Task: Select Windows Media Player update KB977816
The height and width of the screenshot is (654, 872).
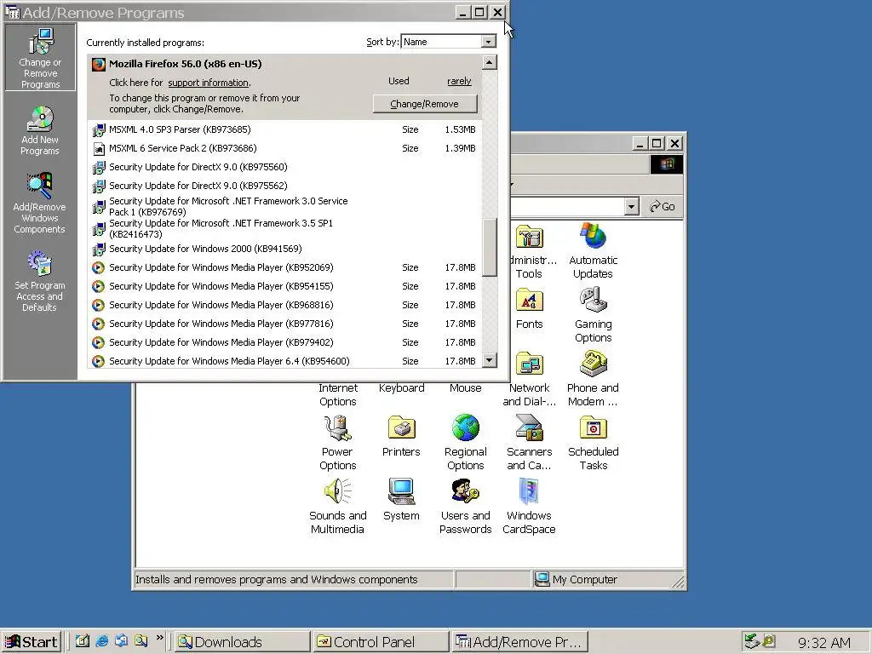Action: click(284, 324)
